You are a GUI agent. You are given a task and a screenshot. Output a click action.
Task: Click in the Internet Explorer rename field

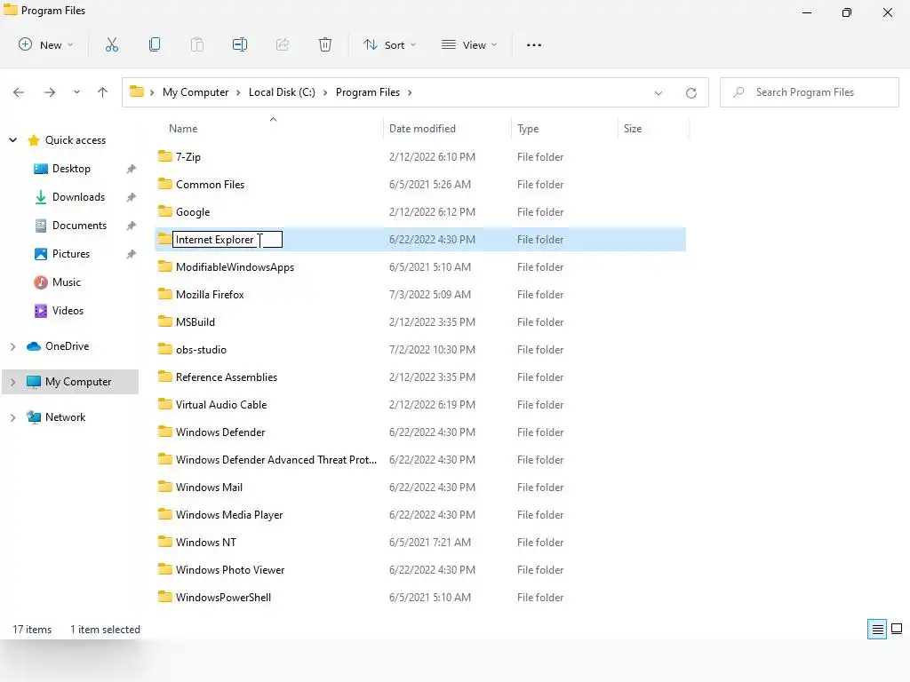pyautogui.click(x=227, y=240)
